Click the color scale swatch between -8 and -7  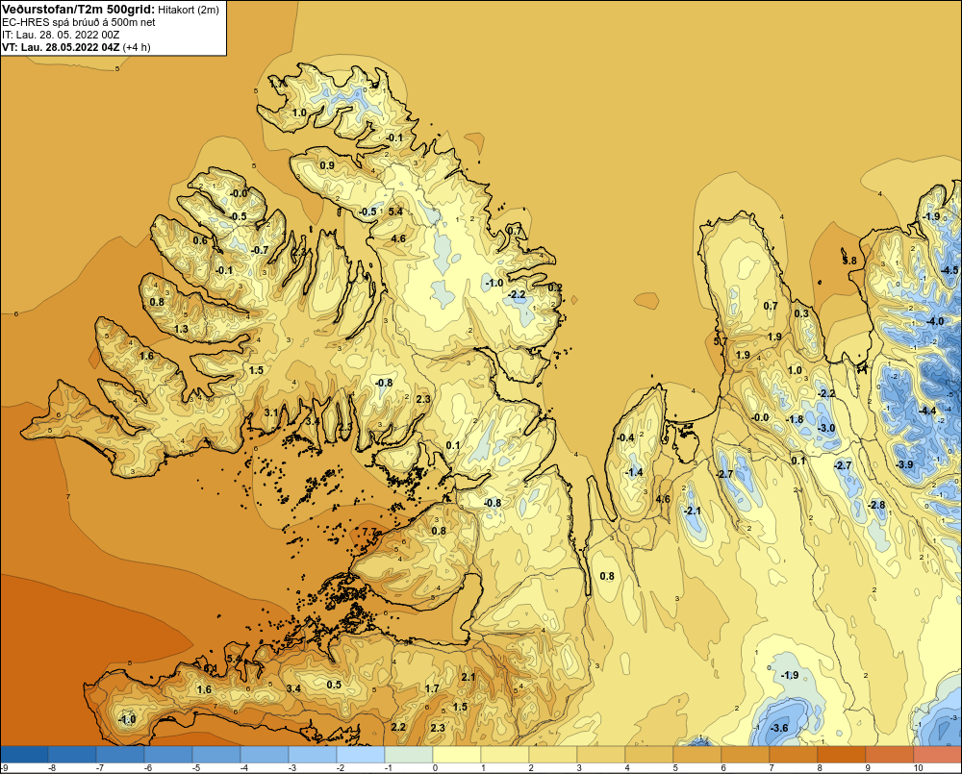click(x=72, y=754)
